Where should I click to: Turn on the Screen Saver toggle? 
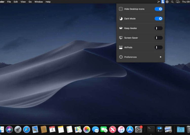[159, 38]
